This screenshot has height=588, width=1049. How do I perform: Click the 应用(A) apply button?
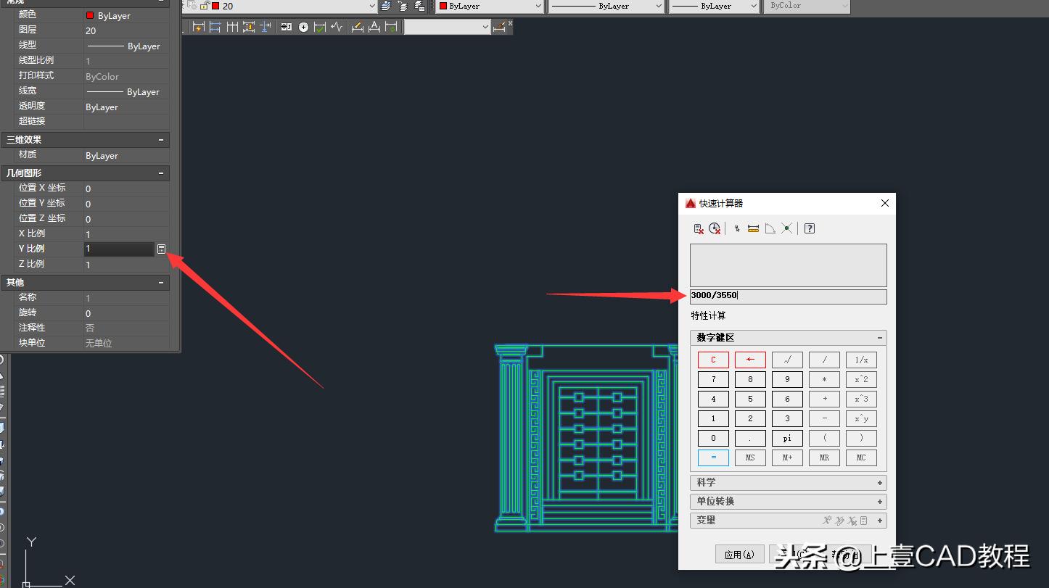pos(739,555)
